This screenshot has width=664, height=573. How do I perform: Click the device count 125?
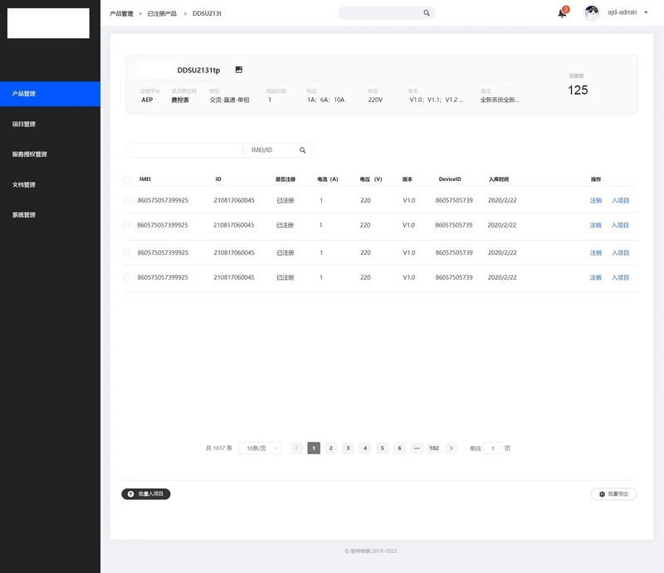coord(578,90)
